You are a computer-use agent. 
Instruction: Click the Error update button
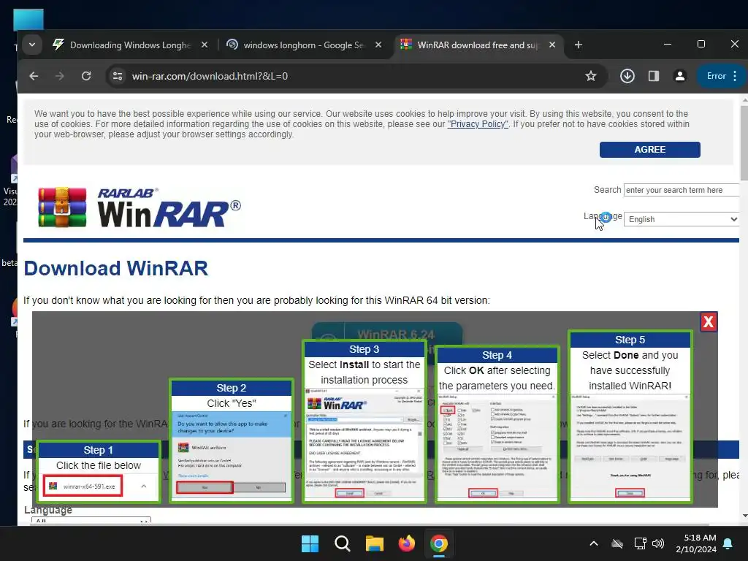716,76
